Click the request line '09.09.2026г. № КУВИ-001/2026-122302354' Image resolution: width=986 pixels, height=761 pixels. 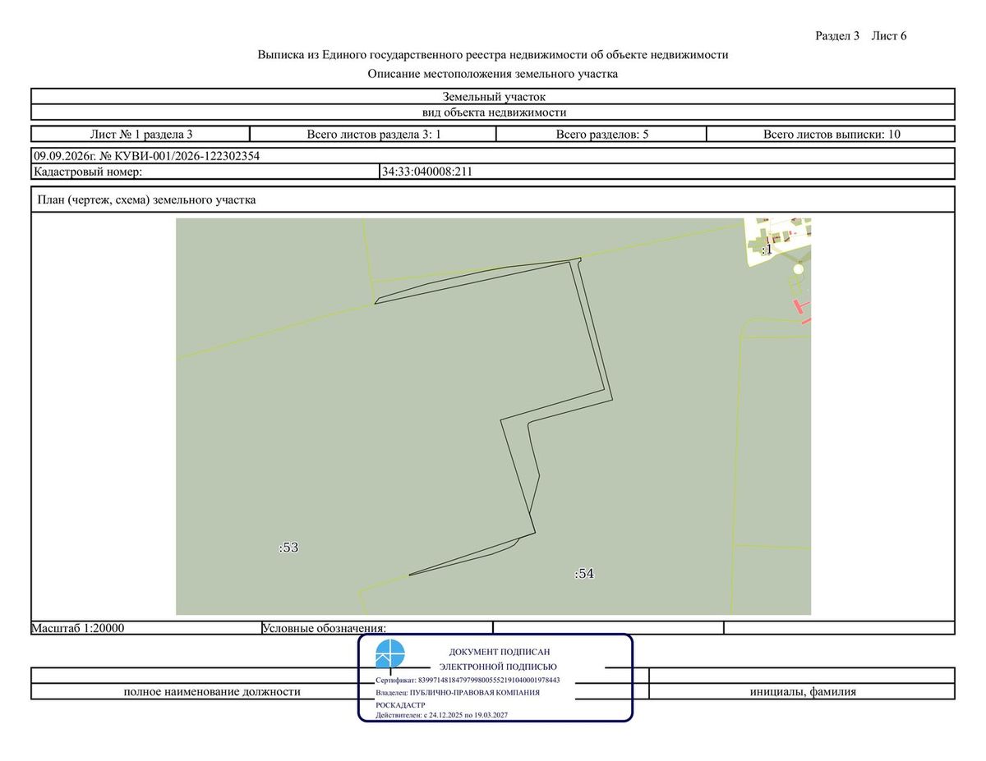pyautogui.click(x=147, y=155)
